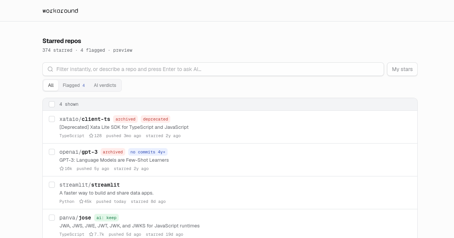The image size is (454, 238).
Task: Click the pushed 3mo ago text
Action: click(x=124, y=136)
